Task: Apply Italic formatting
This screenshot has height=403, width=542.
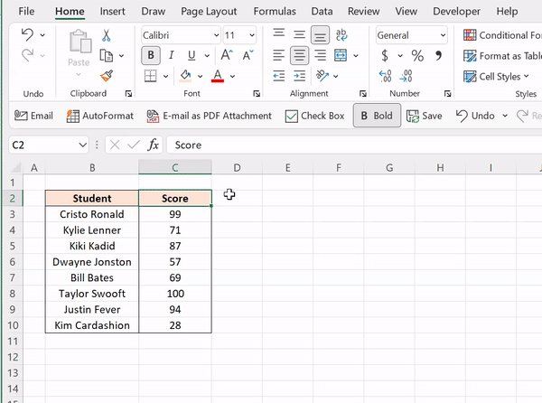Action: click(171, 55)
